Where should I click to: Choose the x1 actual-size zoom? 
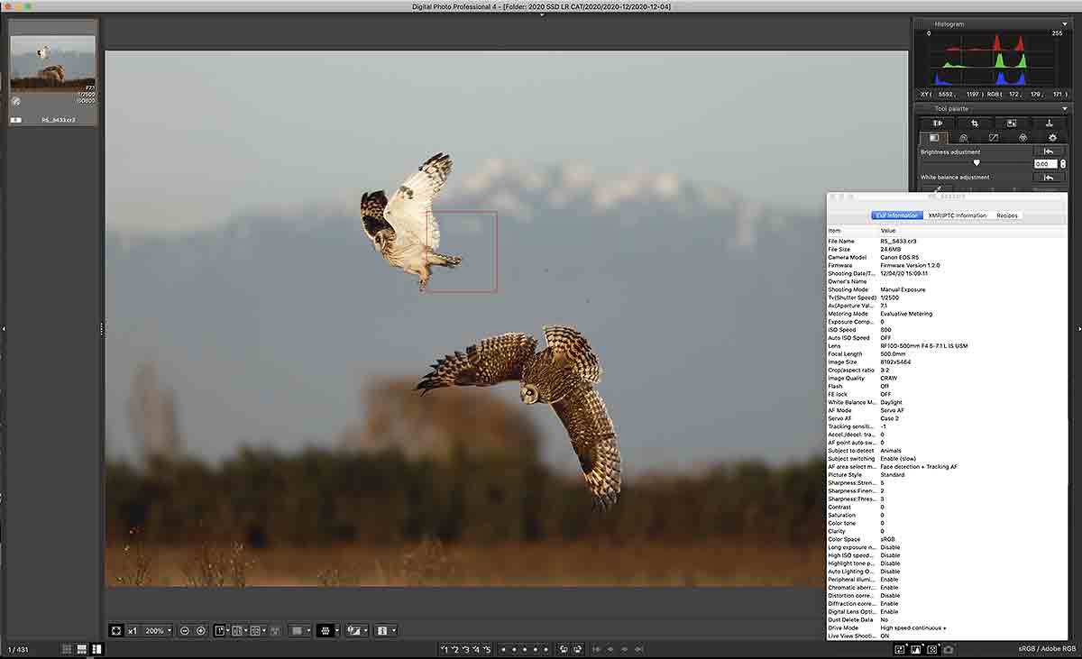pyautogui.click(x=133, y=631)
